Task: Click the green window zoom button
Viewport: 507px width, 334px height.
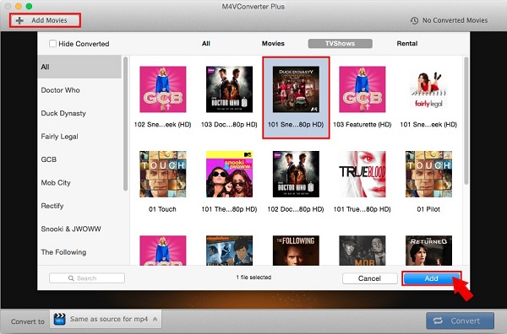Action: 29,6
